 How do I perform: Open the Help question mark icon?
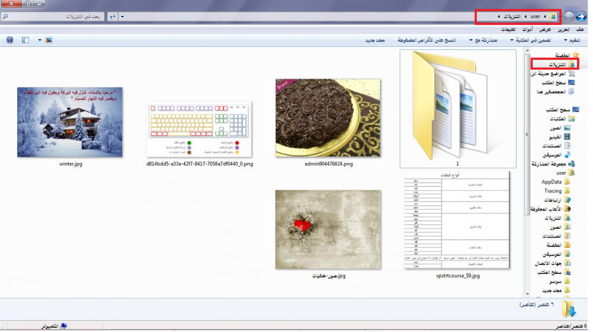pyautogui.click(x=9, y=40)
